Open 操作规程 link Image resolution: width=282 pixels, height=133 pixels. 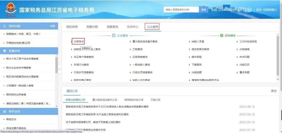[x=197, y=57]
